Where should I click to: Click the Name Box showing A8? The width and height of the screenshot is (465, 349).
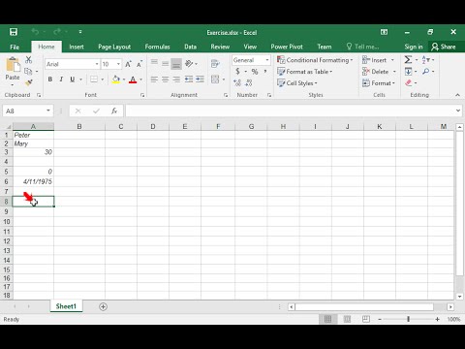click(28, 111)
